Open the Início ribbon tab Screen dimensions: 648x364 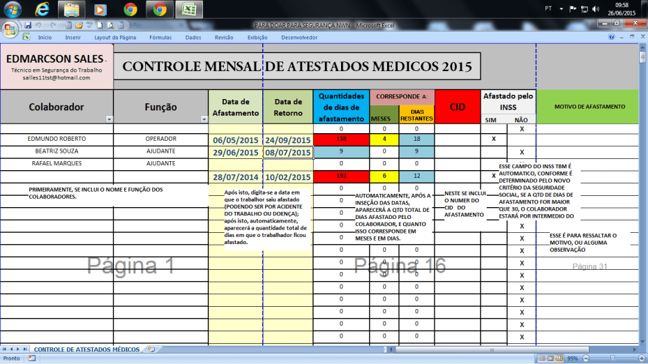(x=45, y=37)
